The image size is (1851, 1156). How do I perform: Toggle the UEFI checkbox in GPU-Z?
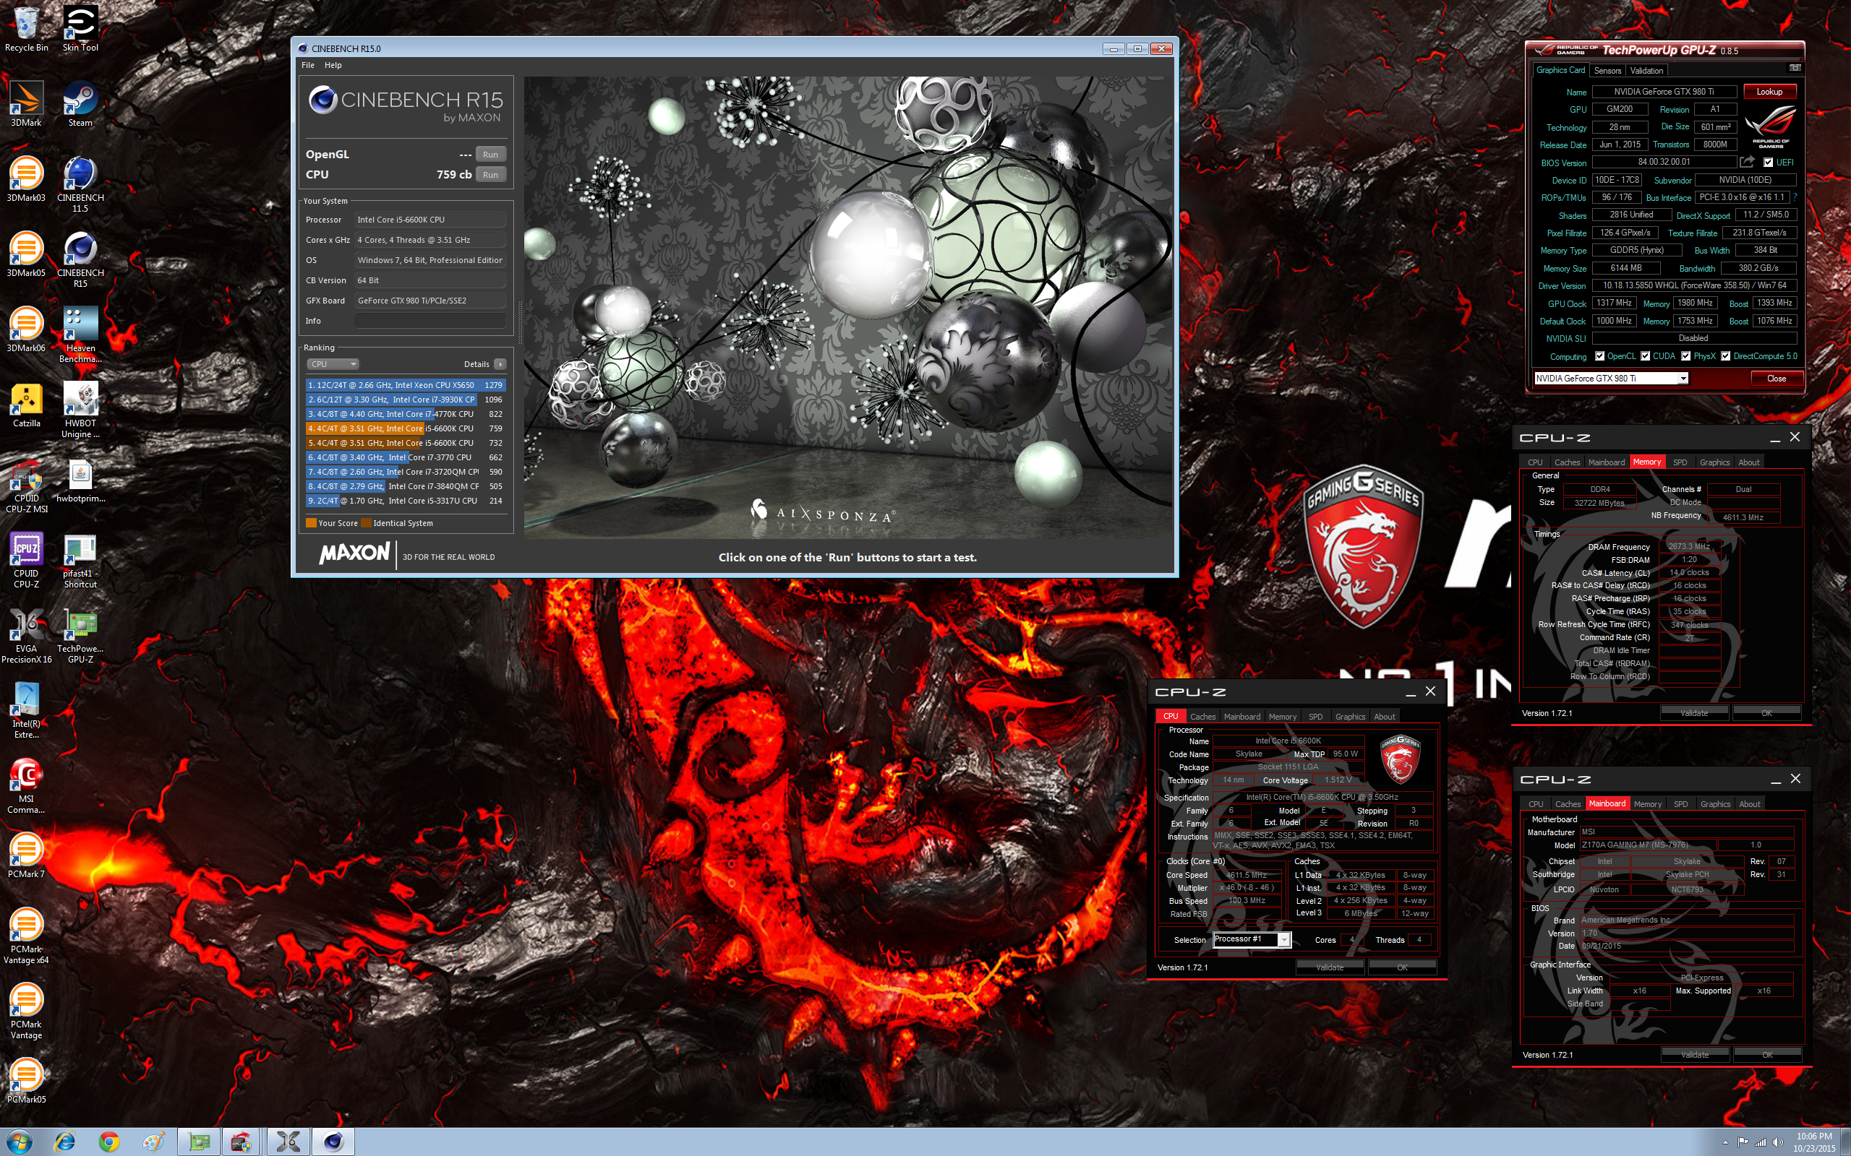1768,162
